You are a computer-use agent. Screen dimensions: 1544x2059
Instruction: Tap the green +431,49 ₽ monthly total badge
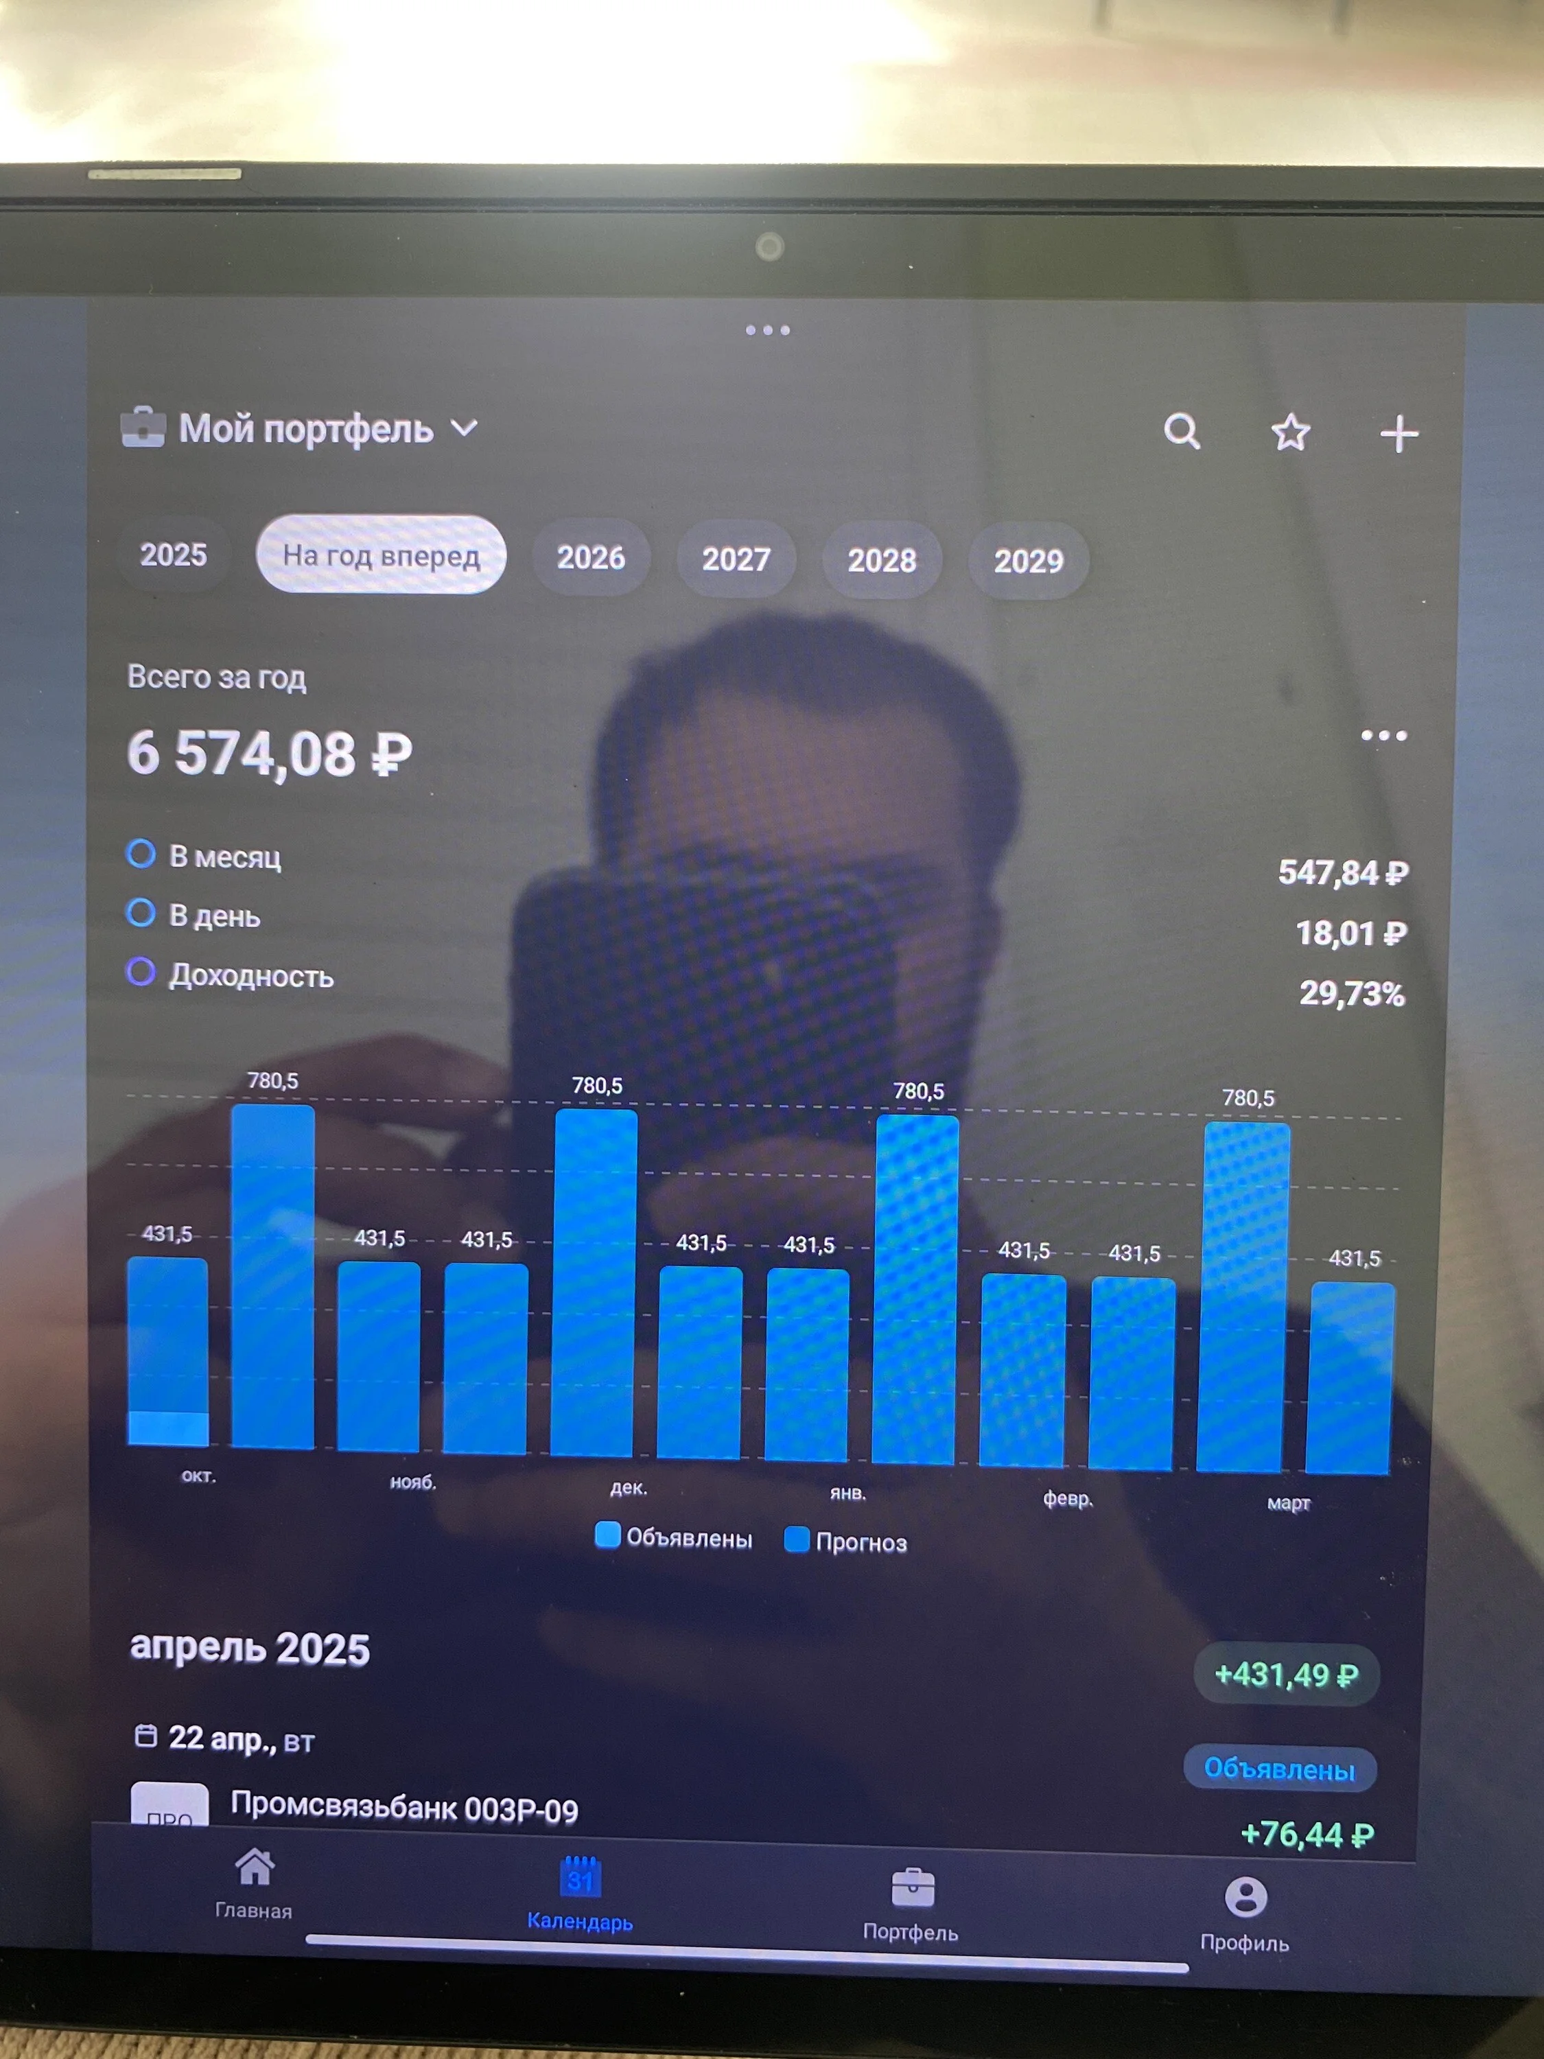(x=1286, y=1675)
